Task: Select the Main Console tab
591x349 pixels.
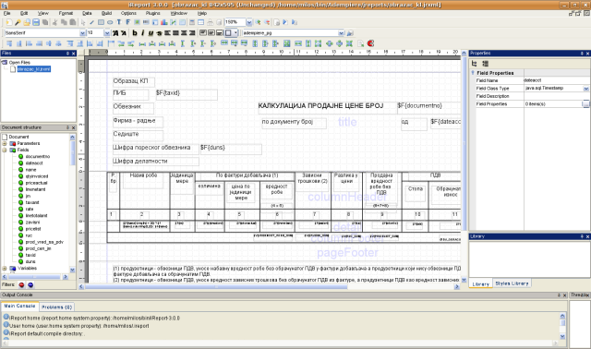Action: click(19, 306)
